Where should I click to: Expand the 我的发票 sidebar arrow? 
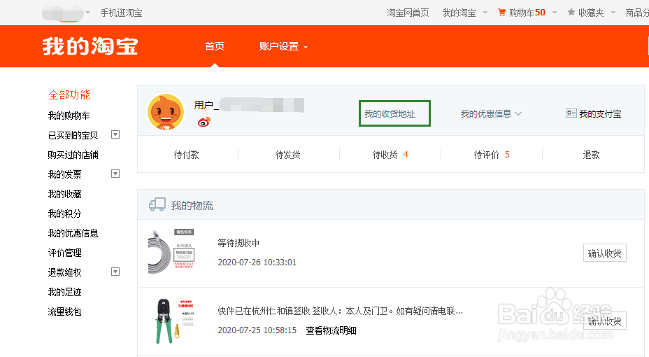[115, 174]
